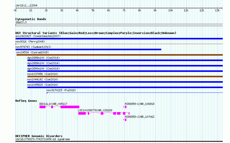Click the esv2422427 (SimonSanchez2007) variant bar
The width and height of the screenshot is (230, 143).
[x=119, y=39]
